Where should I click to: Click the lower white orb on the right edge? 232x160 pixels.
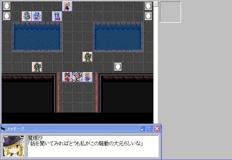point(148,16)
